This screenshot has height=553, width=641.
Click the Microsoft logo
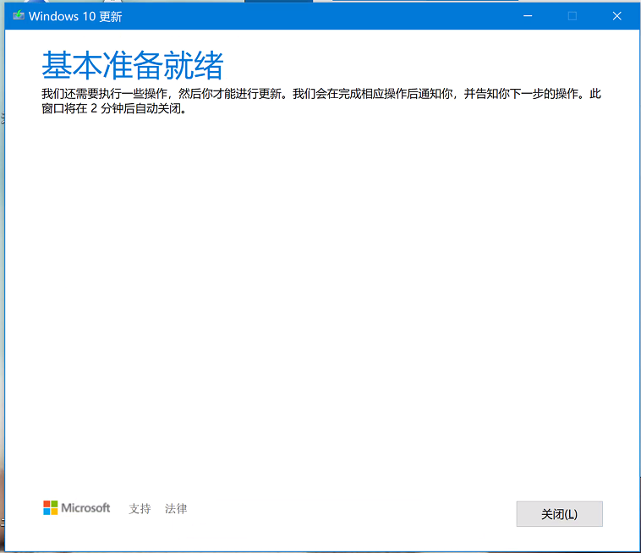(76, 507)
